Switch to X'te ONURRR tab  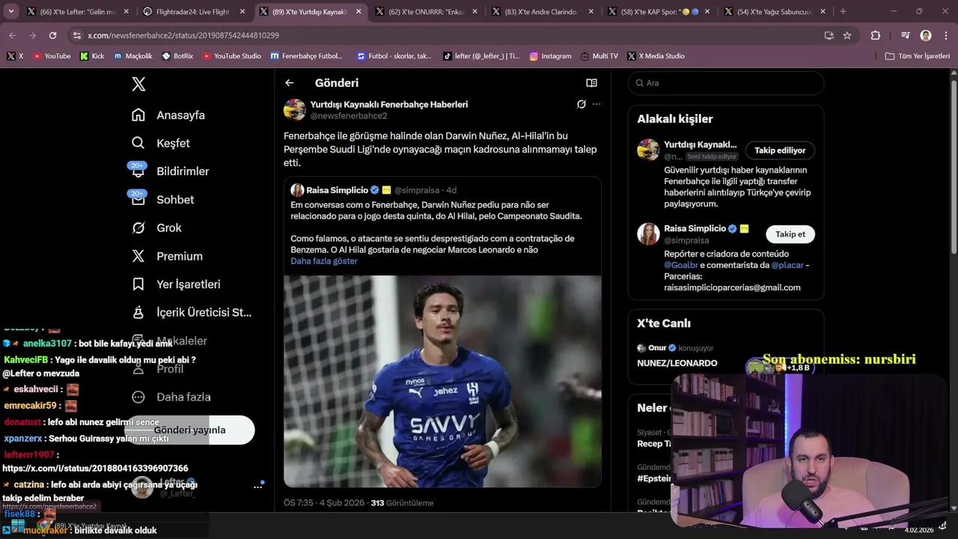pyautogui.click(x=424, y=12)
